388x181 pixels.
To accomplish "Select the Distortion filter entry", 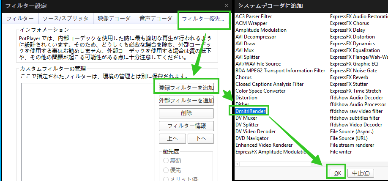I will (x=246, y=98).
